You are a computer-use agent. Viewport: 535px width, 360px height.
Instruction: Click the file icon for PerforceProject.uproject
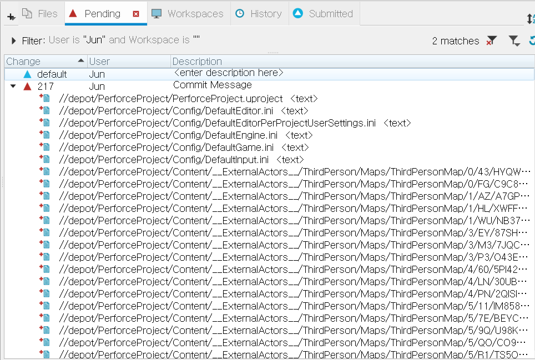pos(46,98)
